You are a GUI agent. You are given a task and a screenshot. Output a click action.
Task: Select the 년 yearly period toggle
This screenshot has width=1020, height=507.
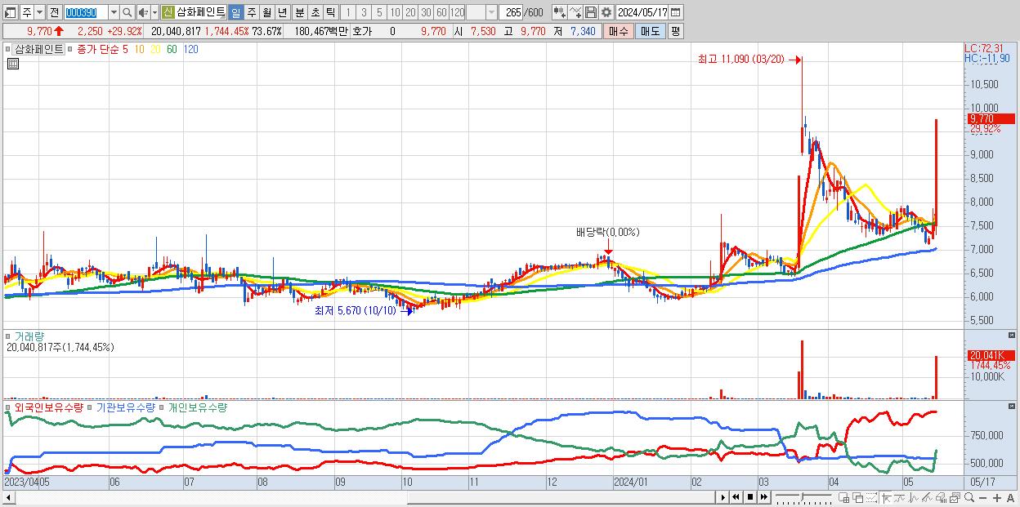282,12
